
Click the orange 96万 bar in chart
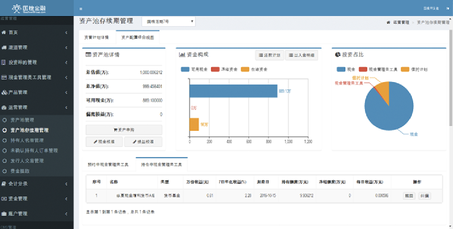click(194, 124)
